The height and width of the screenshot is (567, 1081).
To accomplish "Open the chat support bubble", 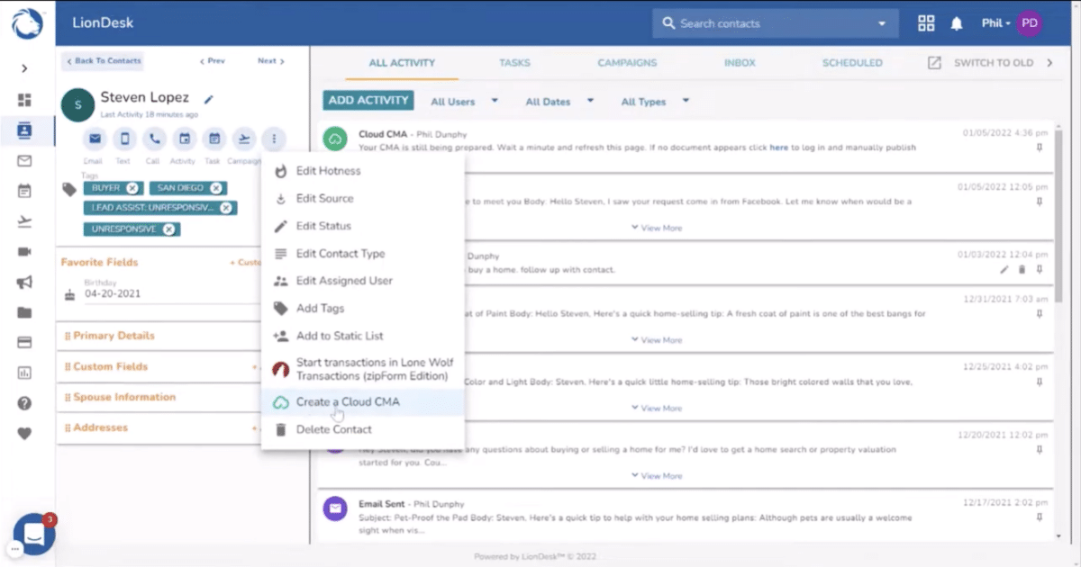I will point(34,535).
